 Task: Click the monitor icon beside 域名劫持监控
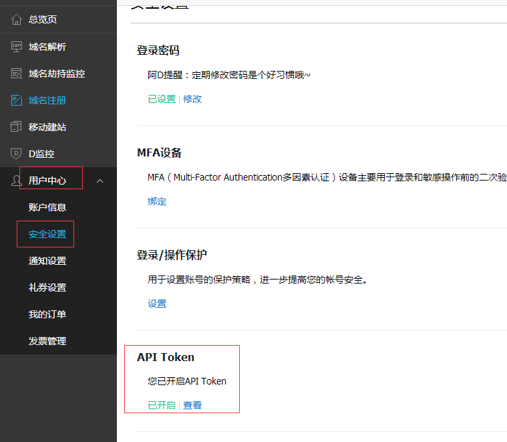click(17, 74)
